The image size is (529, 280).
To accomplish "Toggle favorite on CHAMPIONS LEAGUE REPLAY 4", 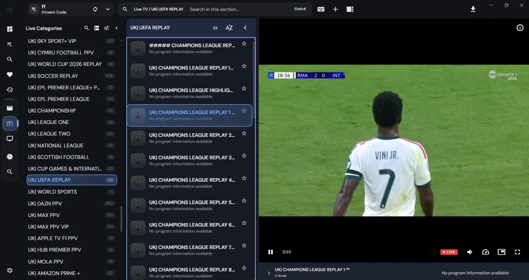I will click(x=244, y=179).
